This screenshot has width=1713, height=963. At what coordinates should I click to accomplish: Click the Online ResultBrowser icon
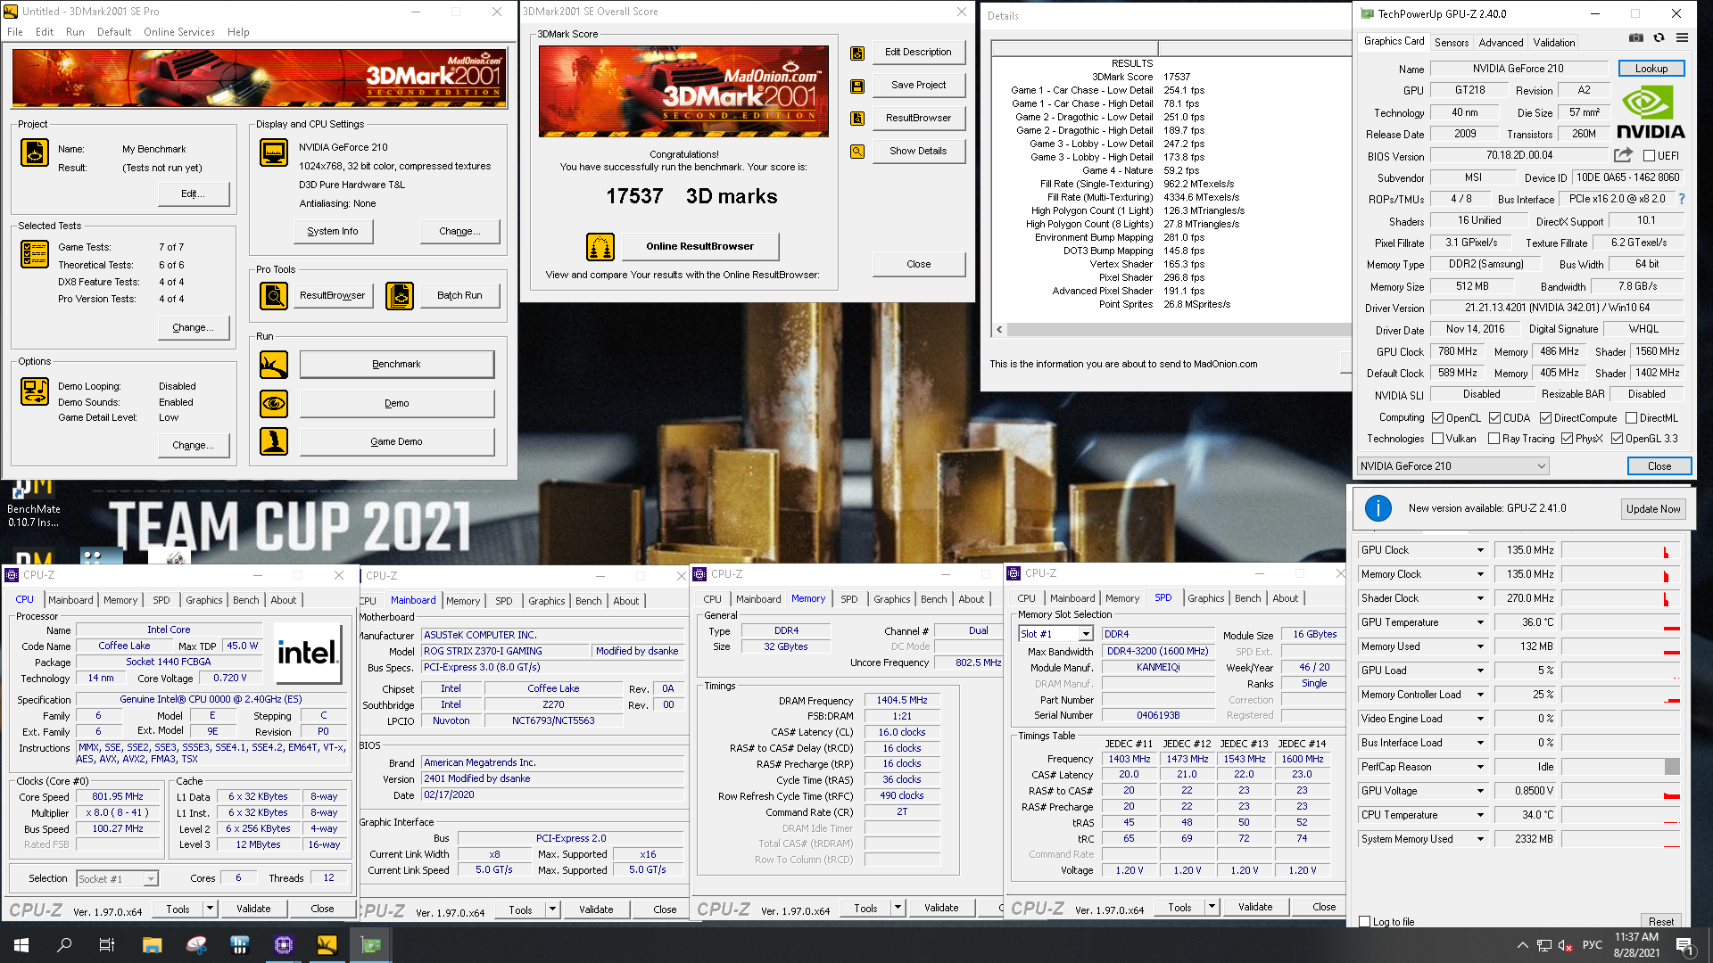click(x=600, y=246)
